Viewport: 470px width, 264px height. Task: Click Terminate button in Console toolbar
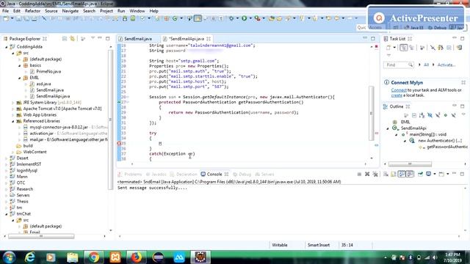(359, 175)
